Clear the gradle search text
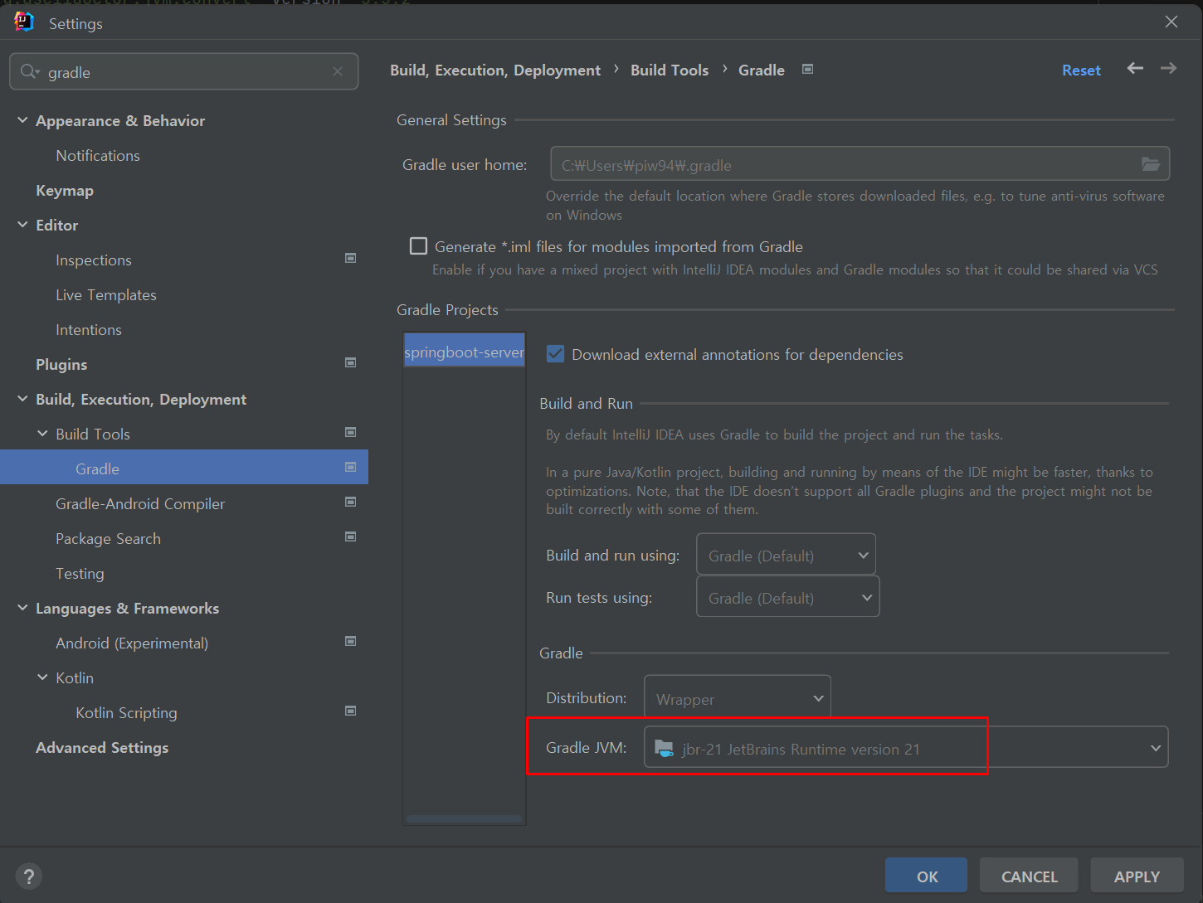Screen dimensions: 1203x903 point(338,72)
